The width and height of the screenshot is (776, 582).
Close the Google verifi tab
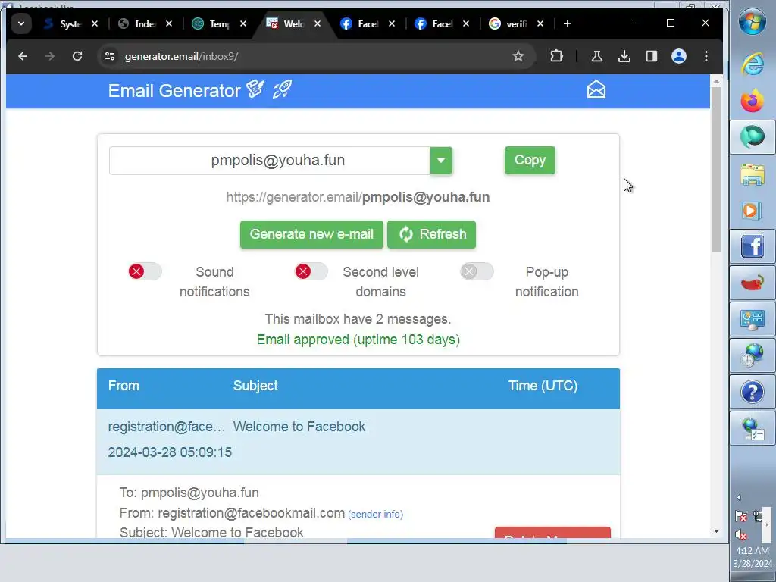point(540,23)
